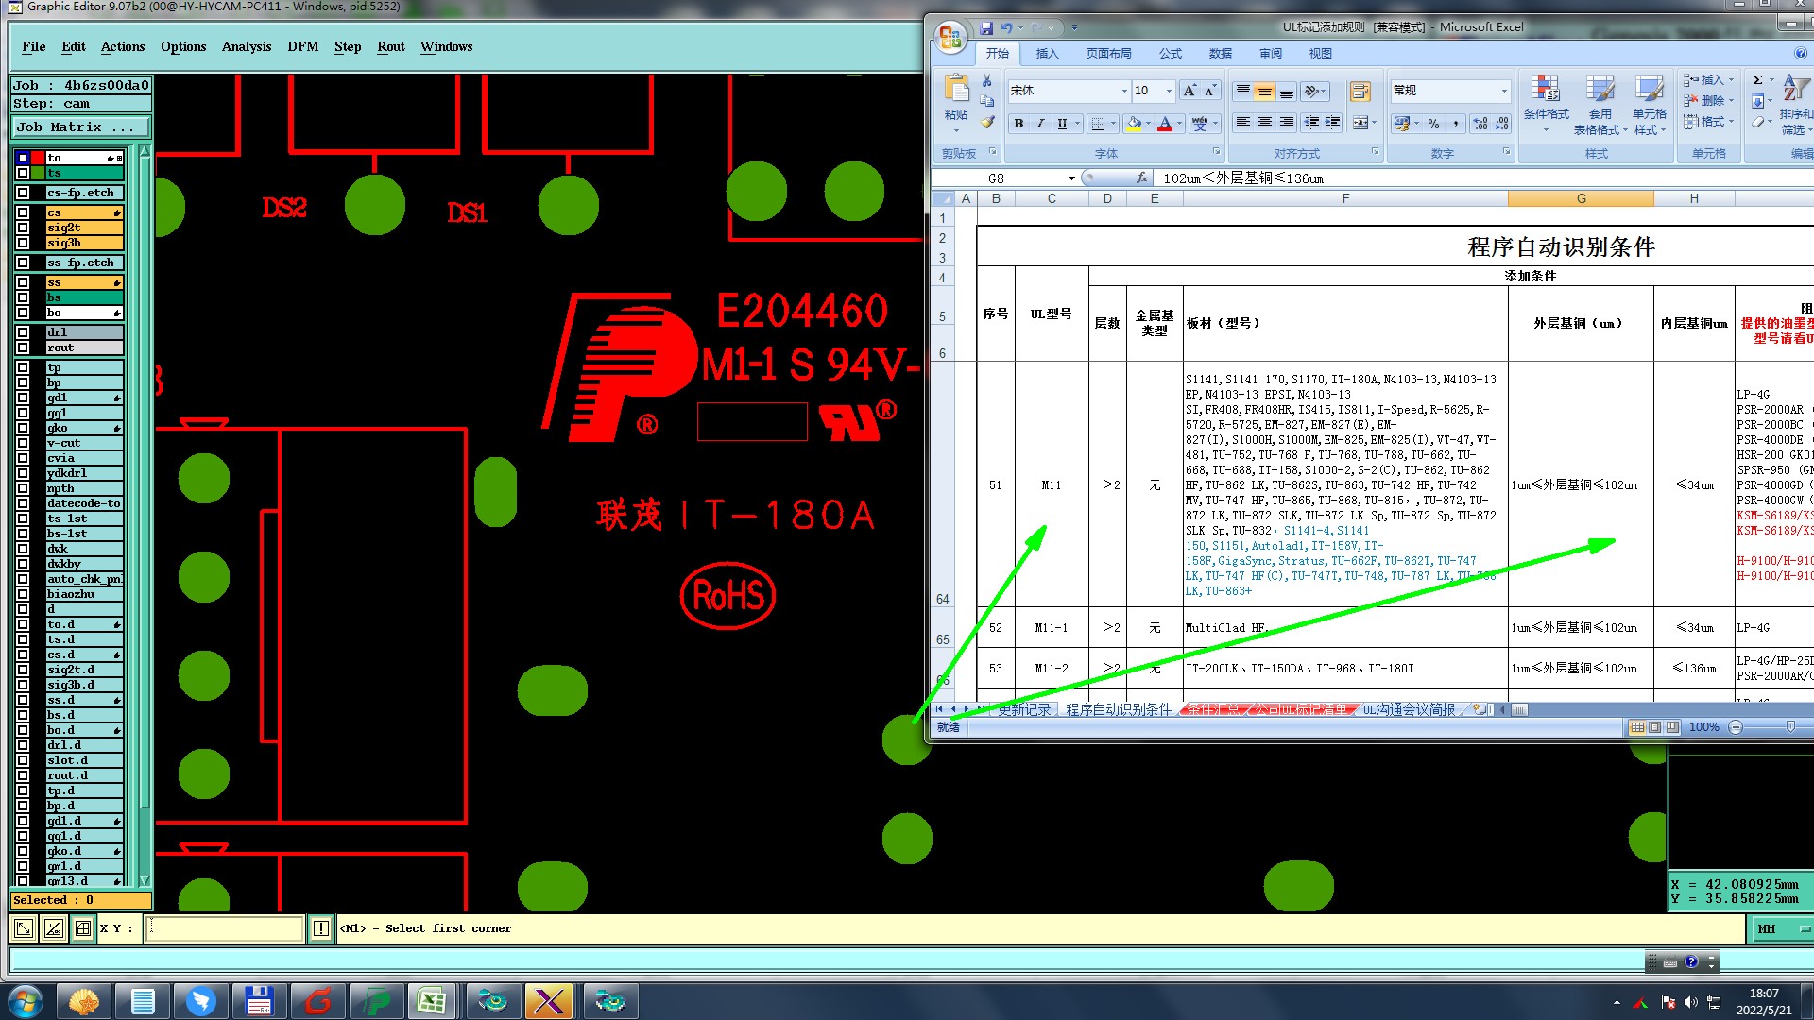
Task: Click the Excel Office button orb
Action: click(950, 39)
